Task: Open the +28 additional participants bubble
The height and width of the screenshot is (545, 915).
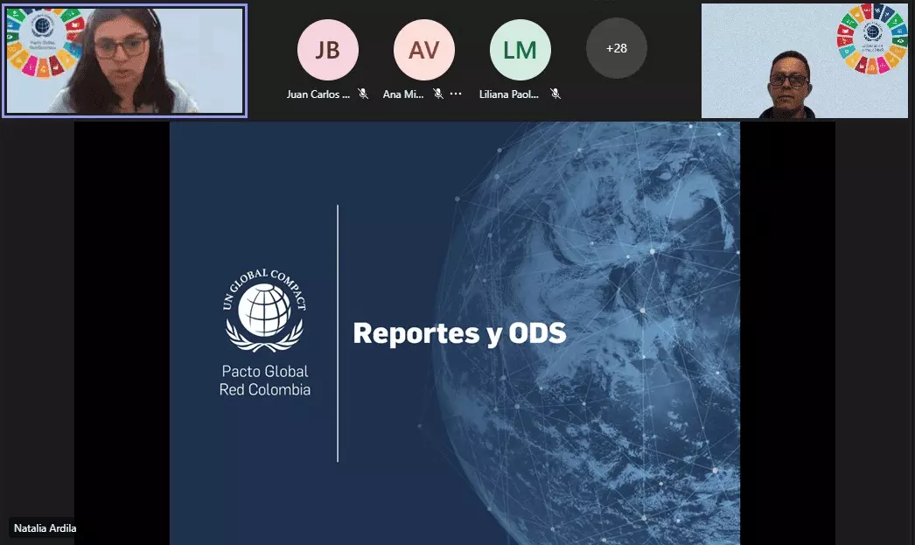Action: click(616, 48)
